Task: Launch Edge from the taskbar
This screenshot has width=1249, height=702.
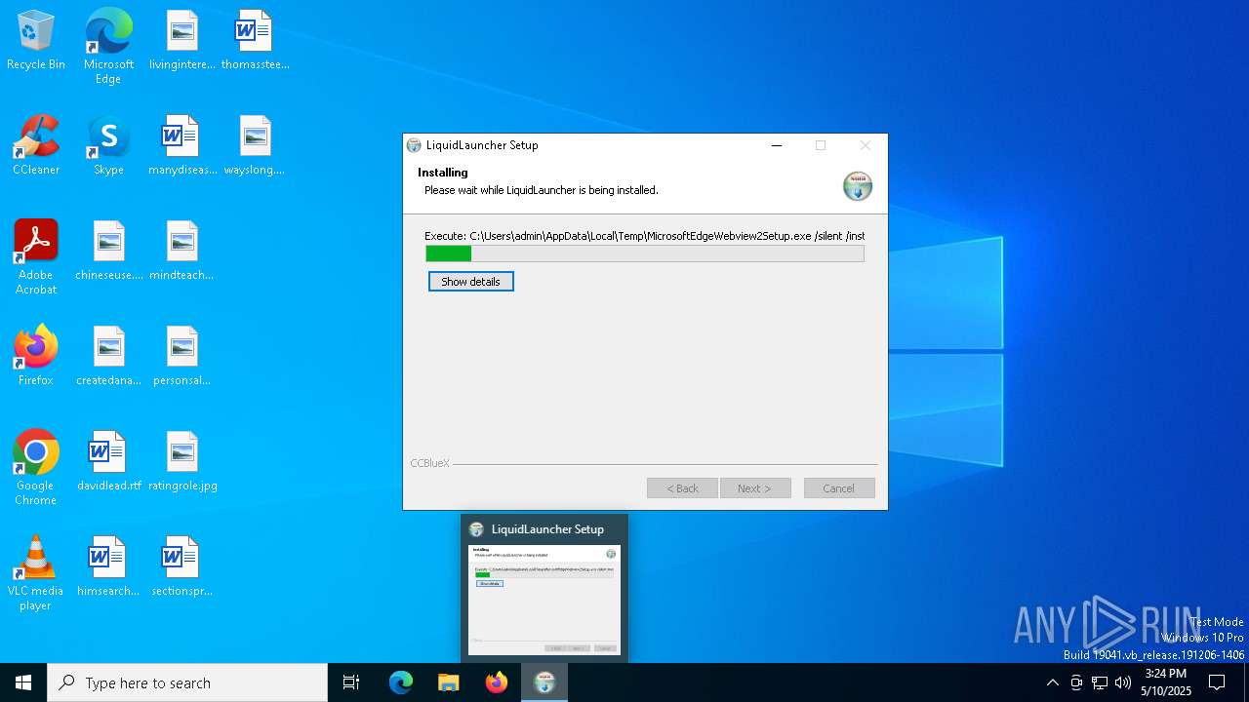Action: pos(401,682)
